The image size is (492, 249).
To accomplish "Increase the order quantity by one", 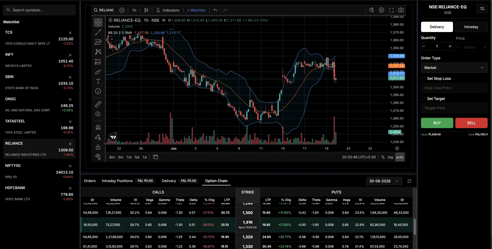I will point(450,46).
